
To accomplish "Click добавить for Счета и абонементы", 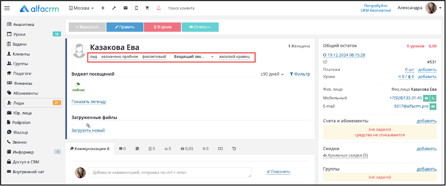I will point(427,121).
